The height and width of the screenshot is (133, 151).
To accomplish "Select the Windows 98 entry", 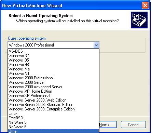I will click(x=54, y=65).
